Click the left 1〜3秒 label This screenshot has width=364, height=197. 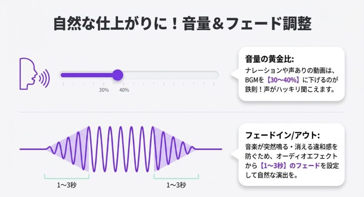coord(66,185)
